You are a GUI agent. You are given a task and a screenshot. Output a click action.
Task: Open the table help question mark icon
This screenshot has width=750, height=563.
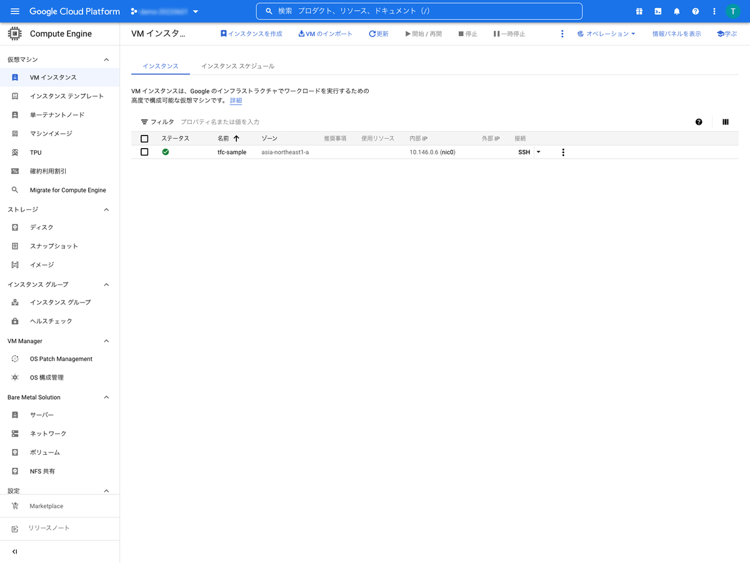point(699,122)
